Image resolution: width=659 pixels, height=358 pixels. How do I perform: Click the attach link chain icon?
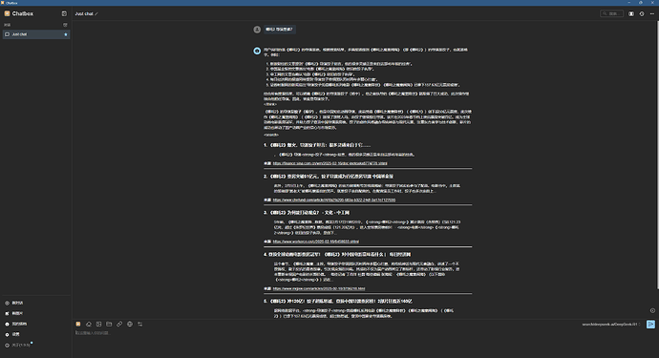(x=119, y=324)
